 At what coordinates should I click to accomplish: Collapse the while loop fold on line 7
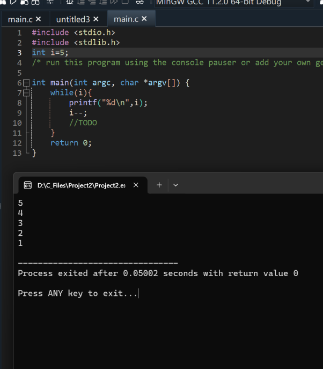[x=26, y=93]
